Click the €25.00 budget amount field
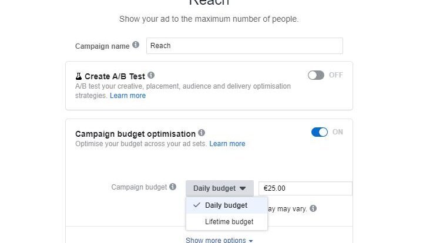Screen dimensions: 433x243 pos(305,188)
